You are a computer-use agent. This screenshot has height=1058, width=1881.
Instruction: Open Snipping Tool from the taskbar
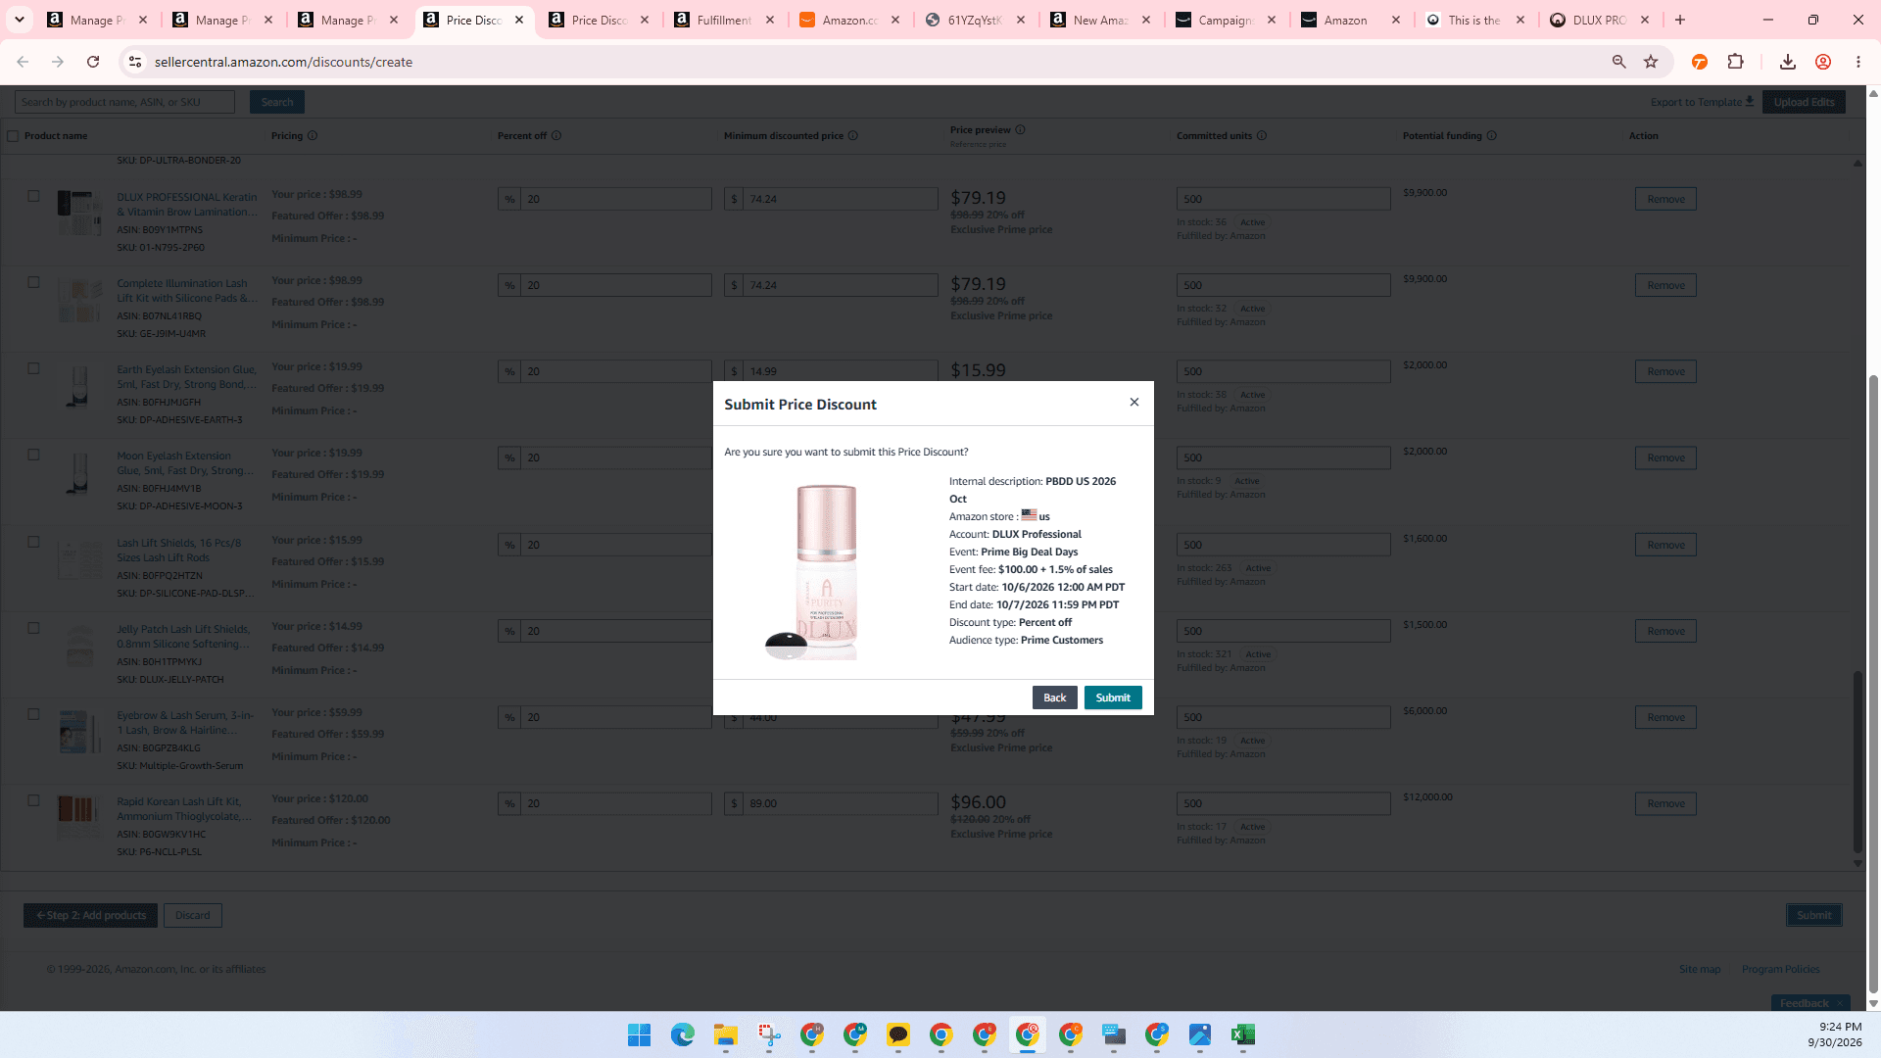click(768, 1034)
